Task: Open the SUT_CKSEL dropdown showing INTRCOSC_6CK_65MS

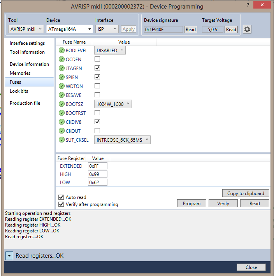Action: coord(122,140)
